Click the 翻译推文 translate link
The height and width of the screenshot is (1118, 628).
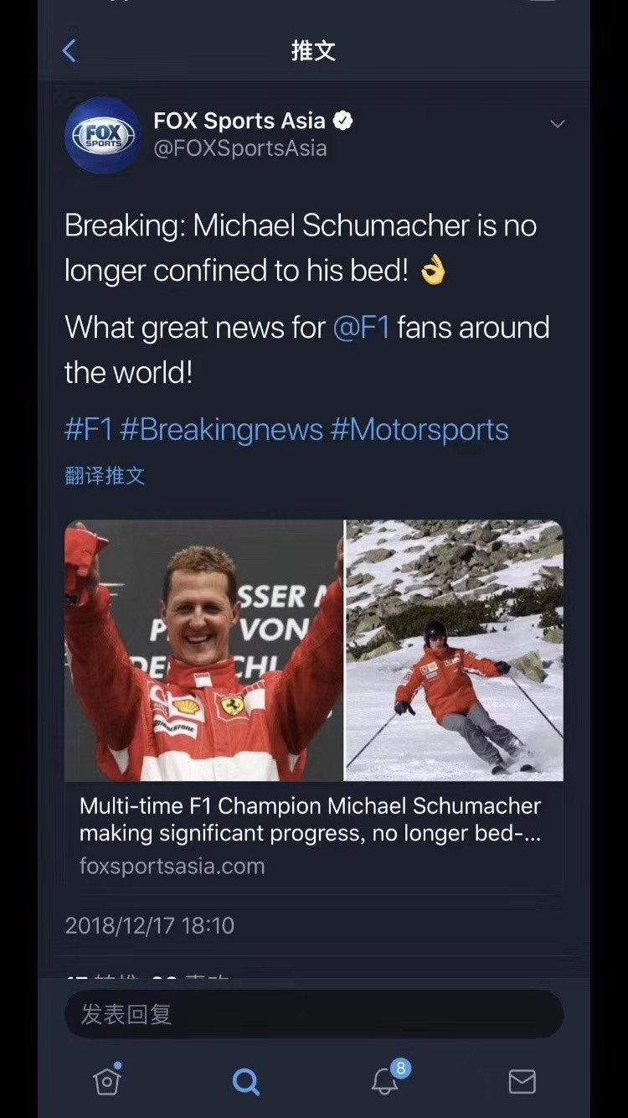[x=105, y=476]
